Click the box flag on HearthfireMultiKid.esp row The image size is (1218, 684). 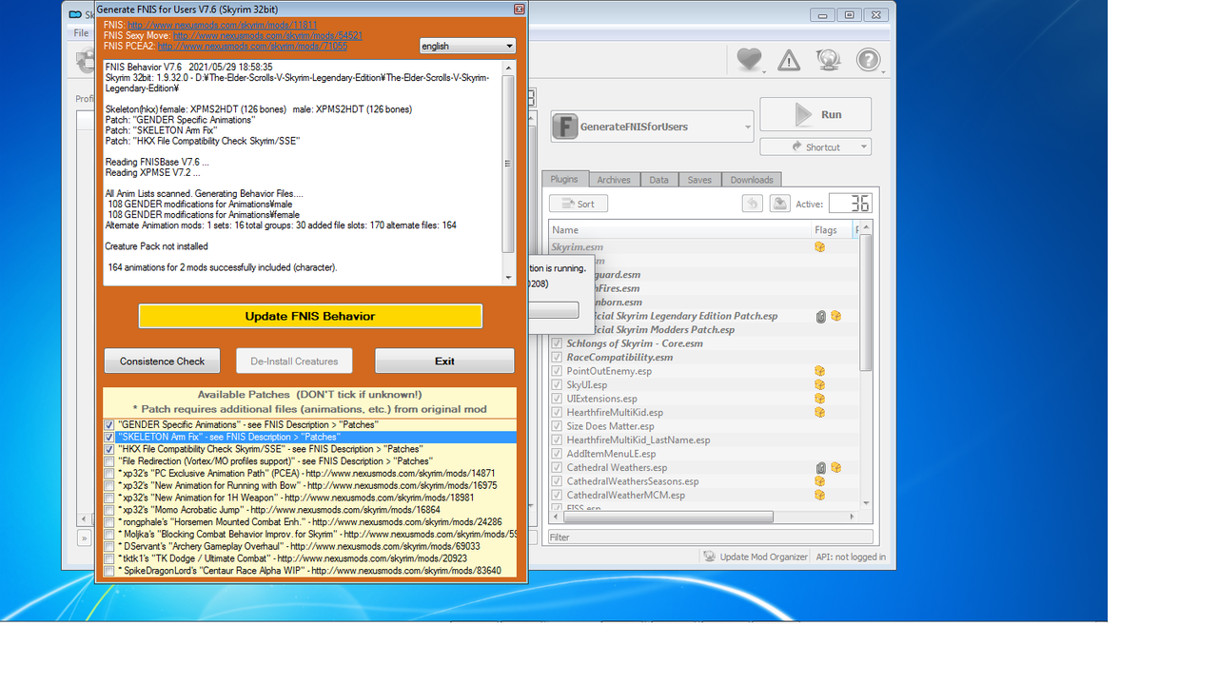(819, 413)
